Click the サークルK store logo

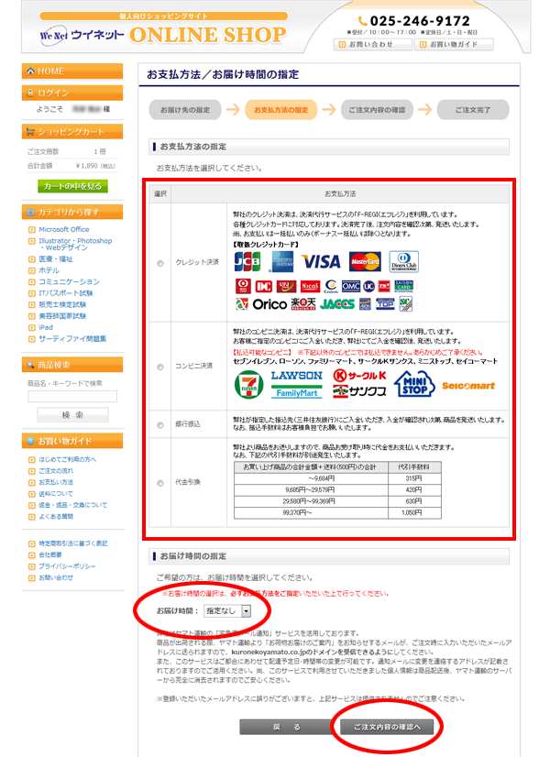[x=359, y=376]
